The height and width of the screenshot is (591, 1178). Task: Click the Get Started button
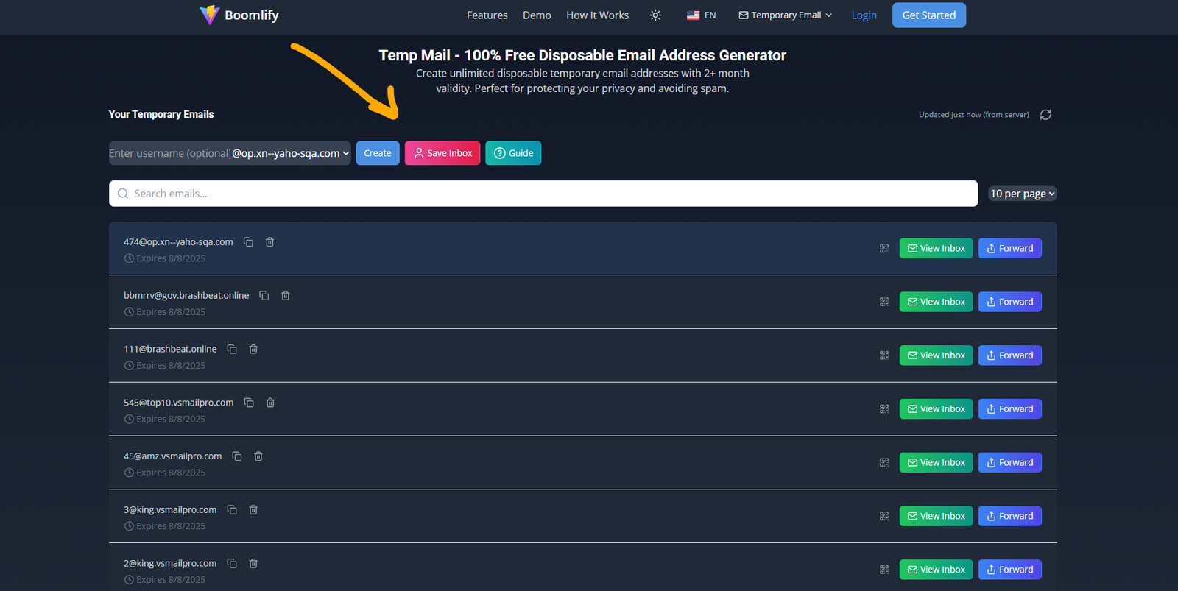(929, 15)
